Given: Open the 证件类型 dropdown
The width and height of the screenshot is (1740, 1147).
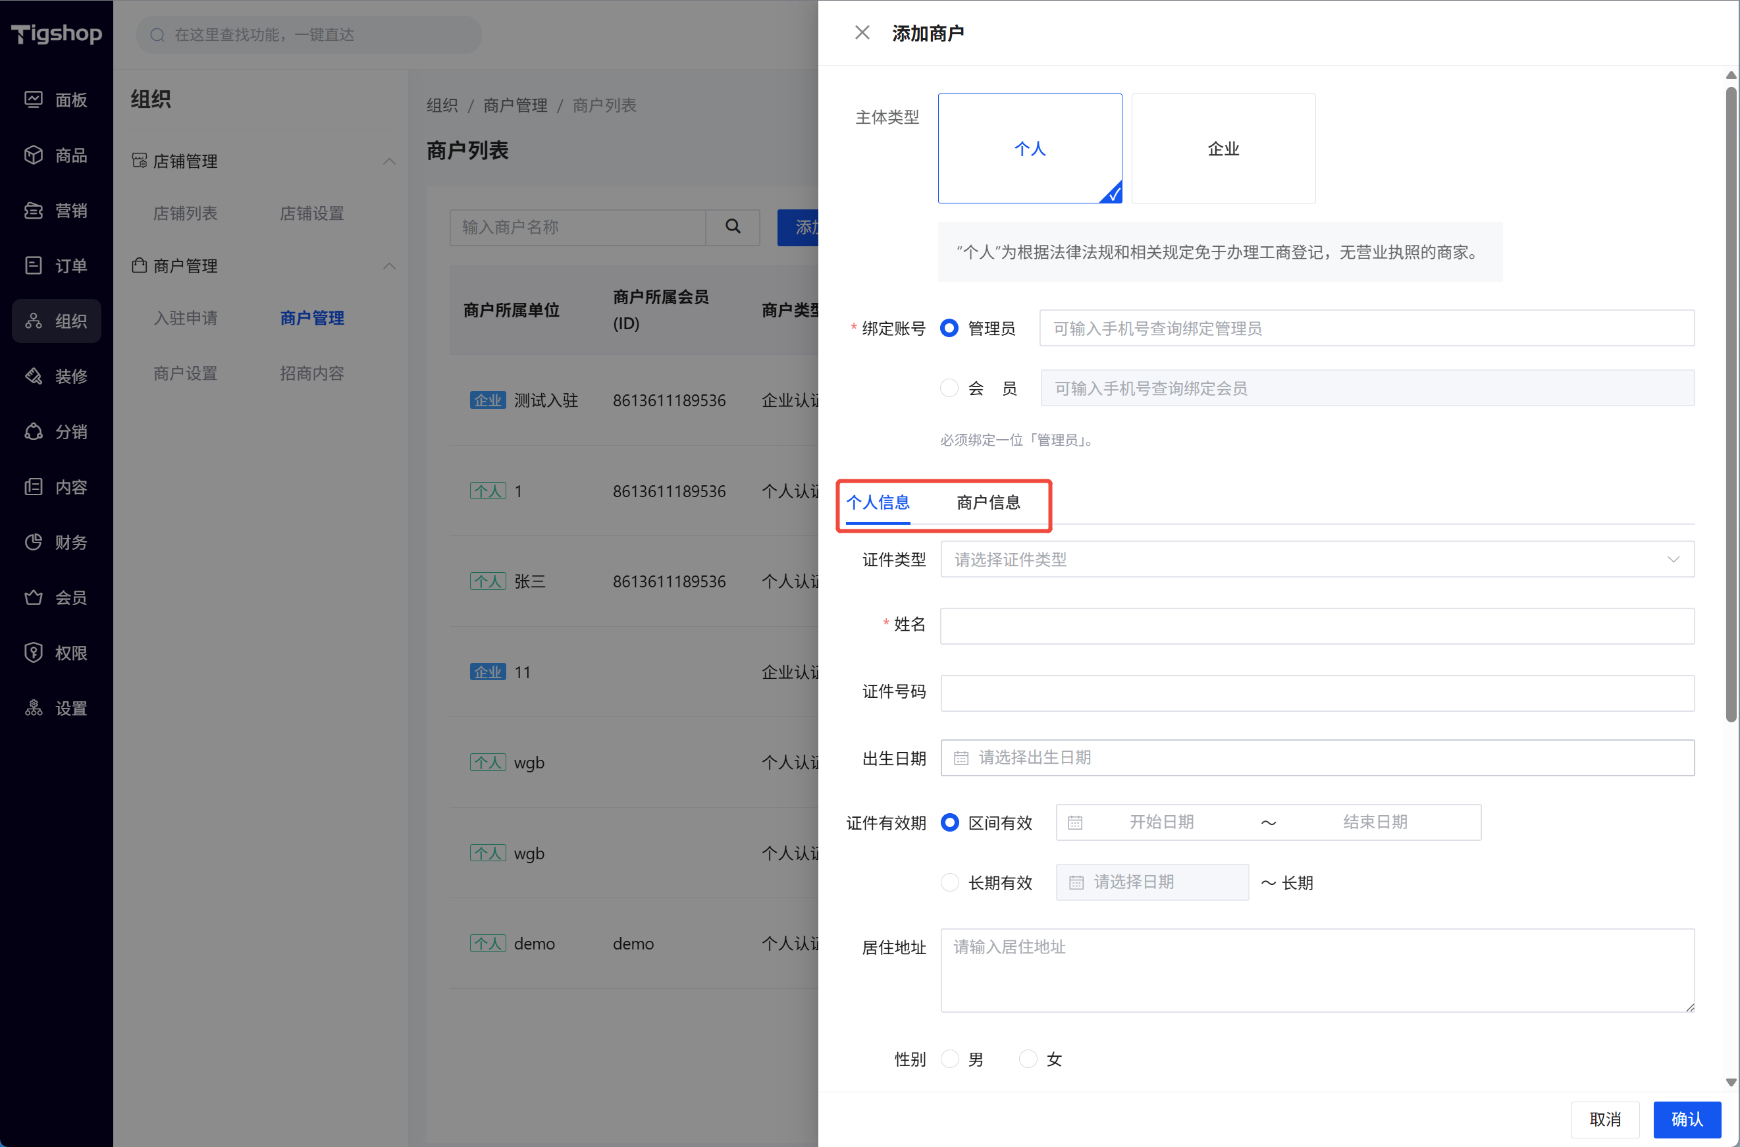Looking at the screenshot, I should [1317, 560].
